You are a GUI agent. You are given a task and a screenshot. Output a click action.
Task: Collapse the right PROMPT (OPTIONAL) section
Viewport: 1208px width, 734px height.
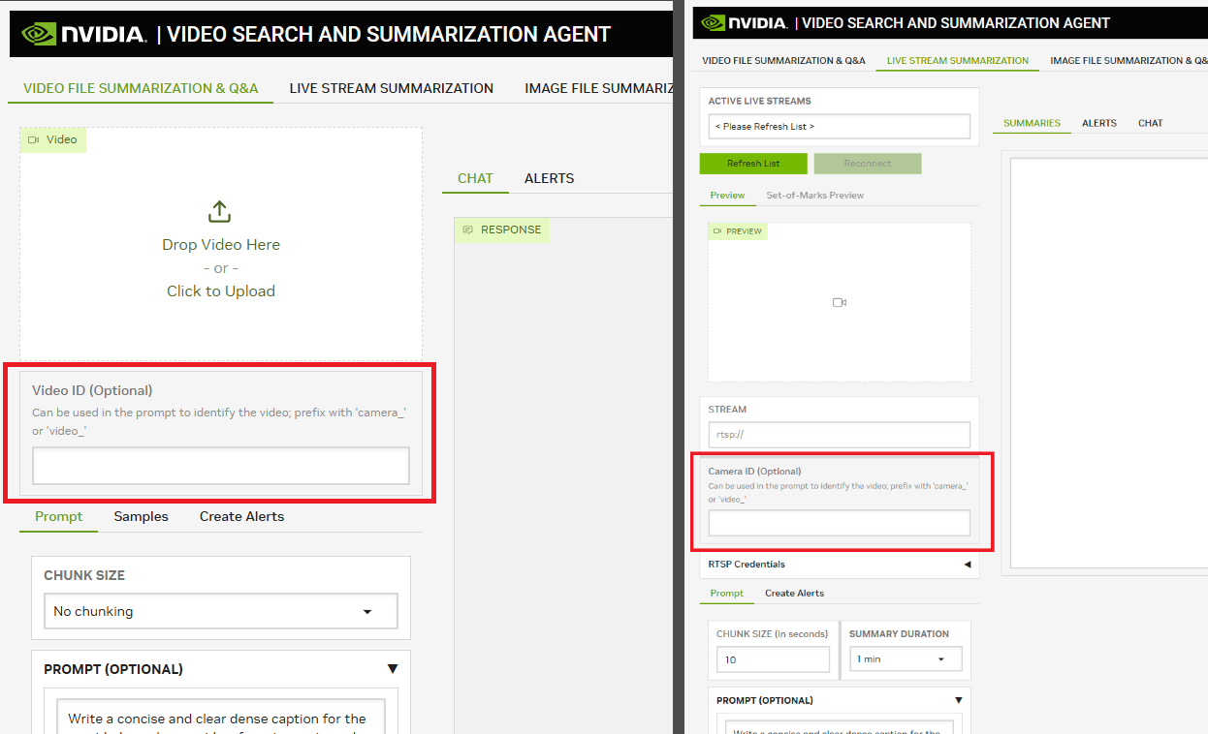[x=958, y=699]
